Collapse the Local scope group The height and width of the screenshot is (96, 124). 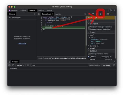[x=89, y=35]
